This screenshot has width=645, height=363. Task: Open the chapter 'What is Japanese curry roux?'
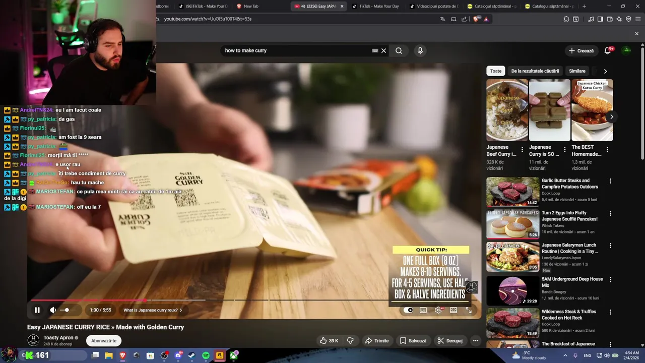(153, 310)
